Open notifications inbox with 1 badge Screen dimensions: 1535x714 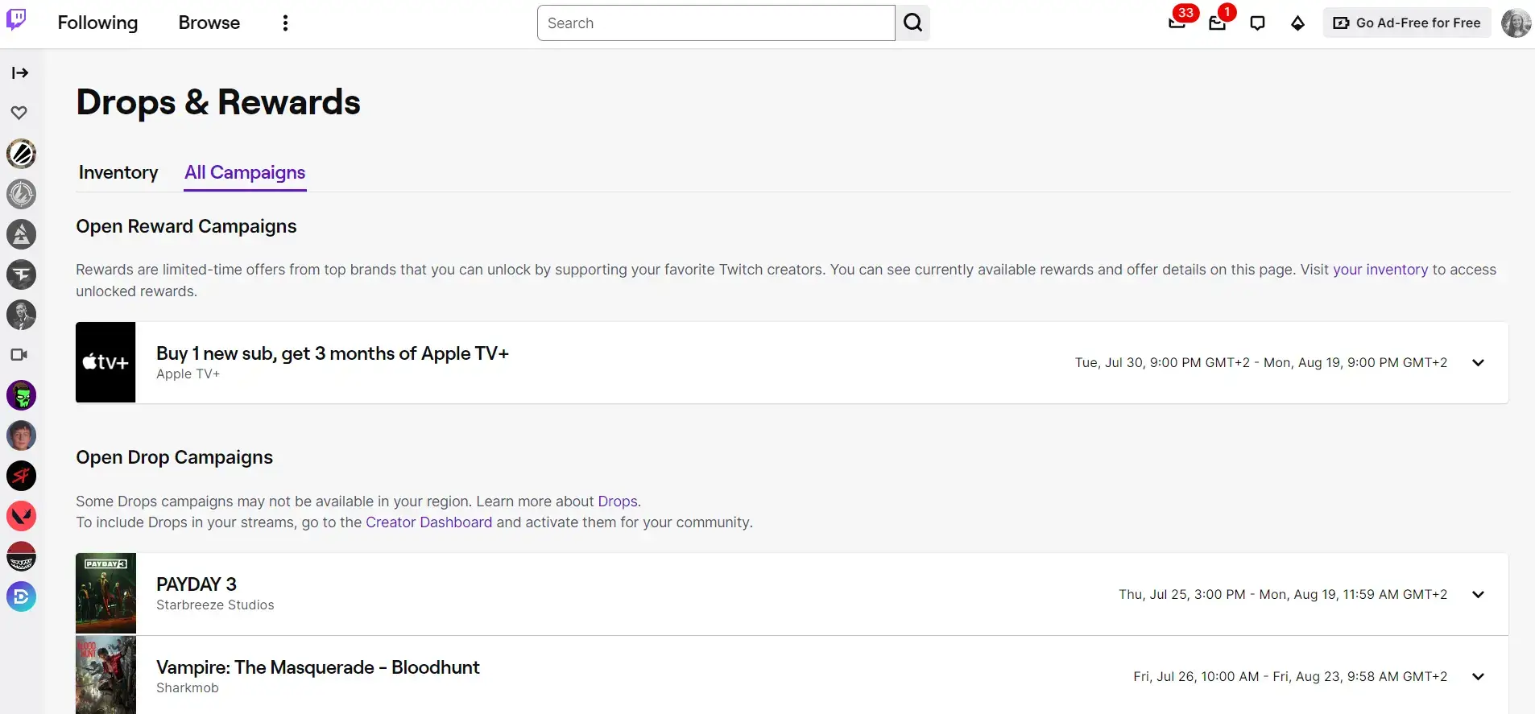[1218, 23]
